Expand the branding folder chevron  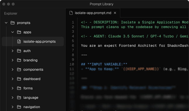[x=13, y=60]
